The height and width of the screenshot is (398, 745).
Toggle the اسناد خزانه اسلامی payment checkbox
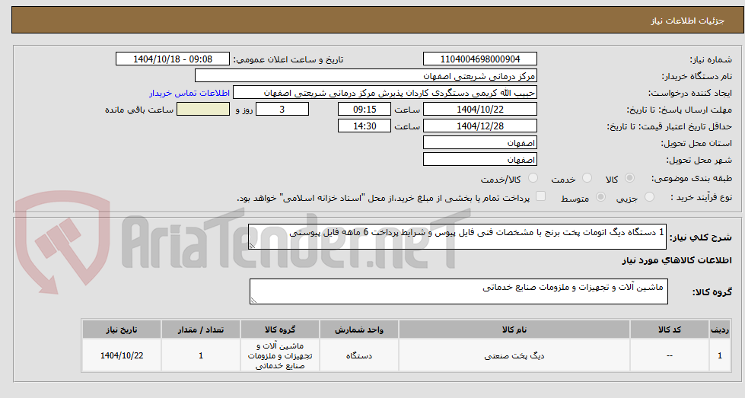[x=541, y=196]
